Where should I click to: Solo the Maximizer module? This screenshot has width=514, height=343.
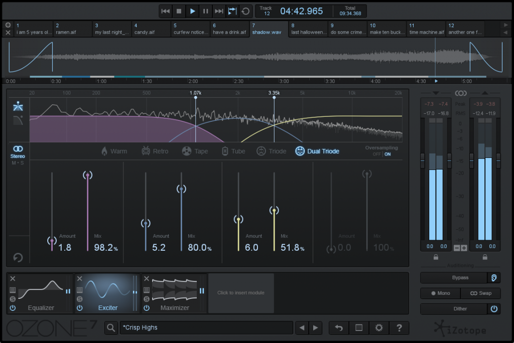pyautogui.click(x=147, y=298)
